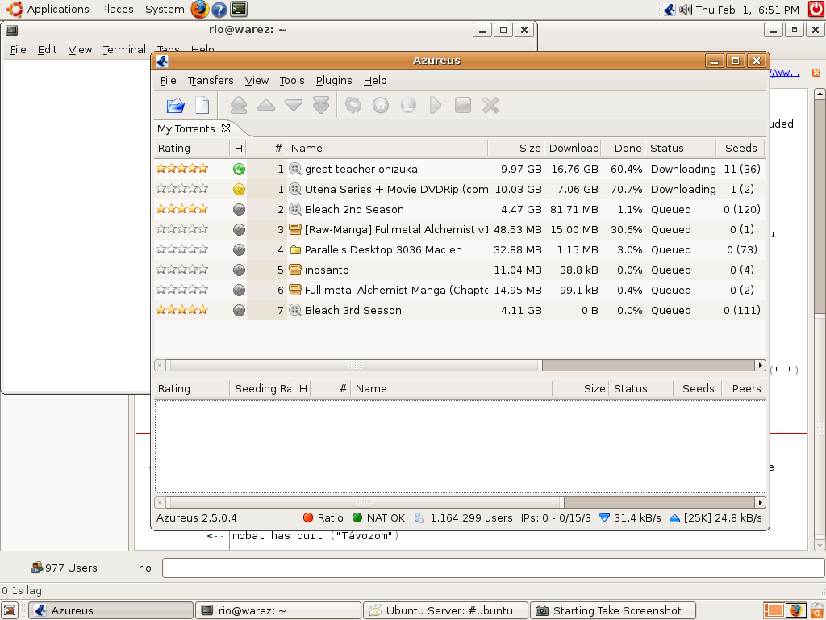Image resolution: width=826 pixels, height=620 pixels.
Task: Click the globe publish icon in Azureus toolbar
Action: [408, 106]
